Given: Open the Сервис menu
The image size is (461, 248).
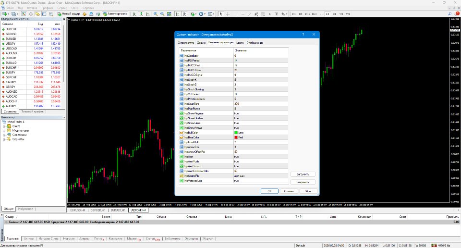Looking at the screenshot, I should (x=62, y=8).
